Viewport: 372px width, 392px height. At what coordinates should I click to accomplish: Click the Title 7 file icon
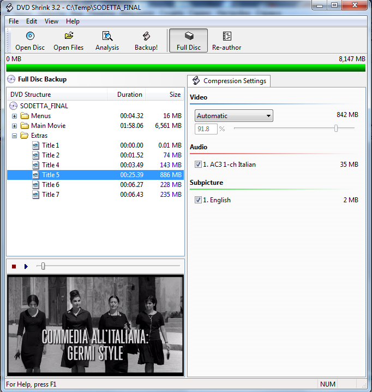(35, 195)
